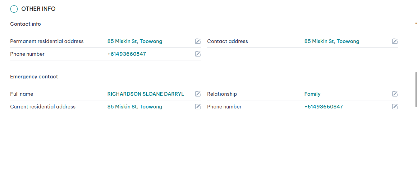Screen dimensions: 417x176
Task: Edit the emergency contact Full name
Action: point(198,94)
